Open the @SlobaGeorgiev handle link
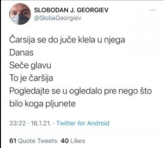The image size is (164, 148). tap(57, 18)
